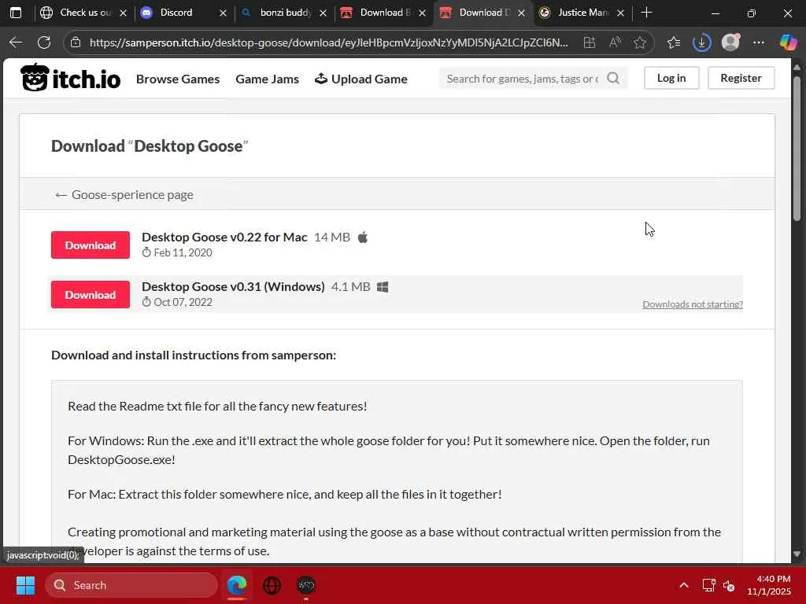Download Desktop Goose v0.31 (Windows)
The image size is (806, 604).
(91, 295)
